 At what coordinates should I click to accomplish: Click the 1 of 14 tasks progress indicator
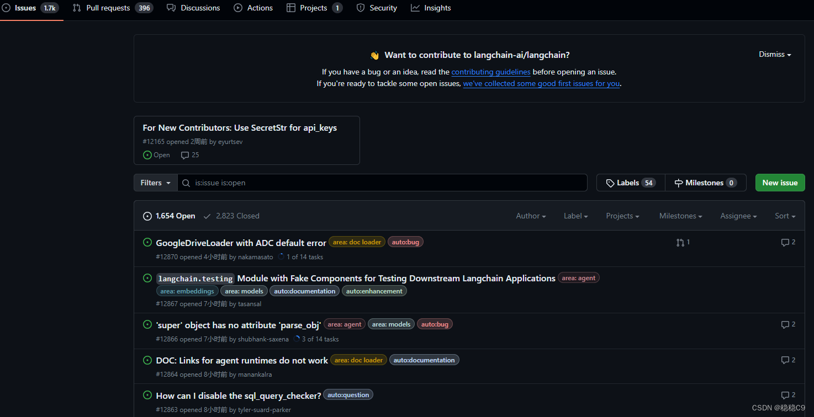(x=300, y=257)
